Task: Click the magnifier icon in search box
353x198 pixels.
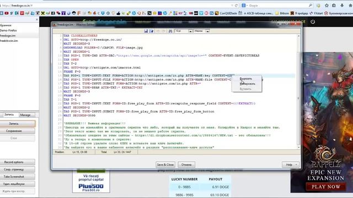Action: 311,5
